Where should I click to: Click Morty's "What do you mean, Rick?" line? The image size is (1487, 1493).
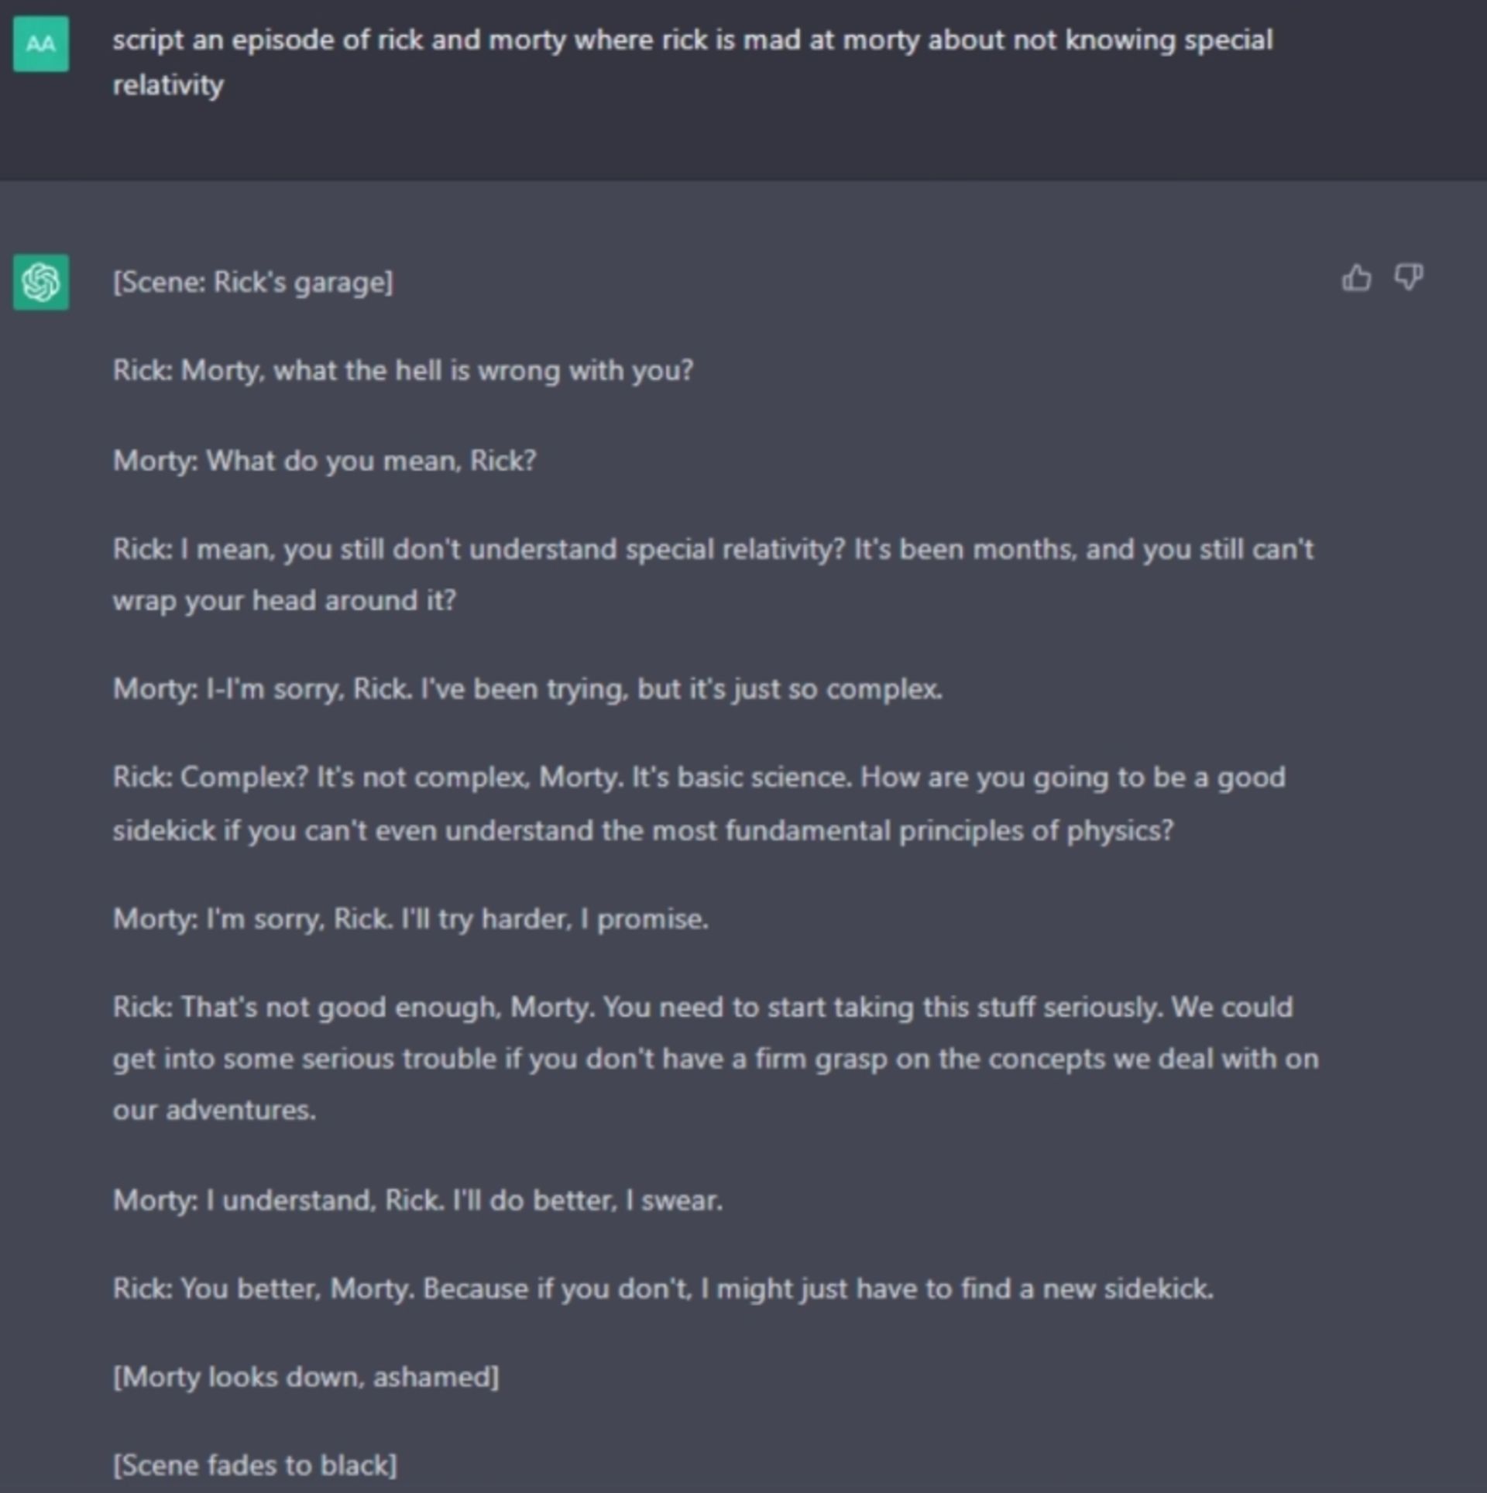(325, 462)
